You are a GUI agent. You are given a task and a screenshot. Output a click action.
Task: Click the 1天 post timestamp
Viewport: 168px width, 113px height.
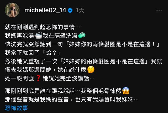point(80,10)
